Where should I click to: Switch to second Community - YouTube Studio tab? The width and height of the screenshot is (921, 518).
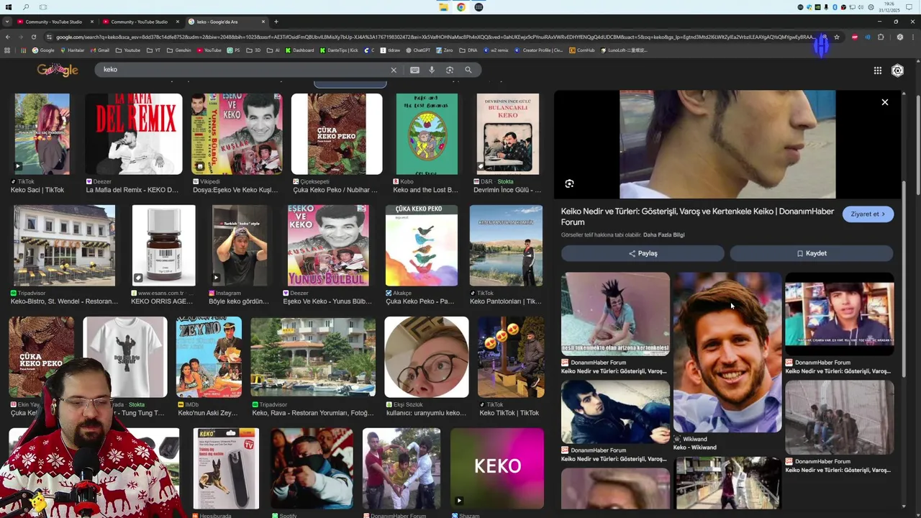[139, 22]
